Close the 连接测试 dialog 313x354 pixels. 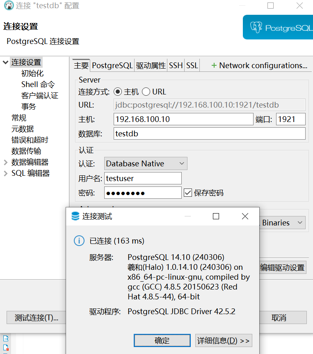click(x=245, y=216)
